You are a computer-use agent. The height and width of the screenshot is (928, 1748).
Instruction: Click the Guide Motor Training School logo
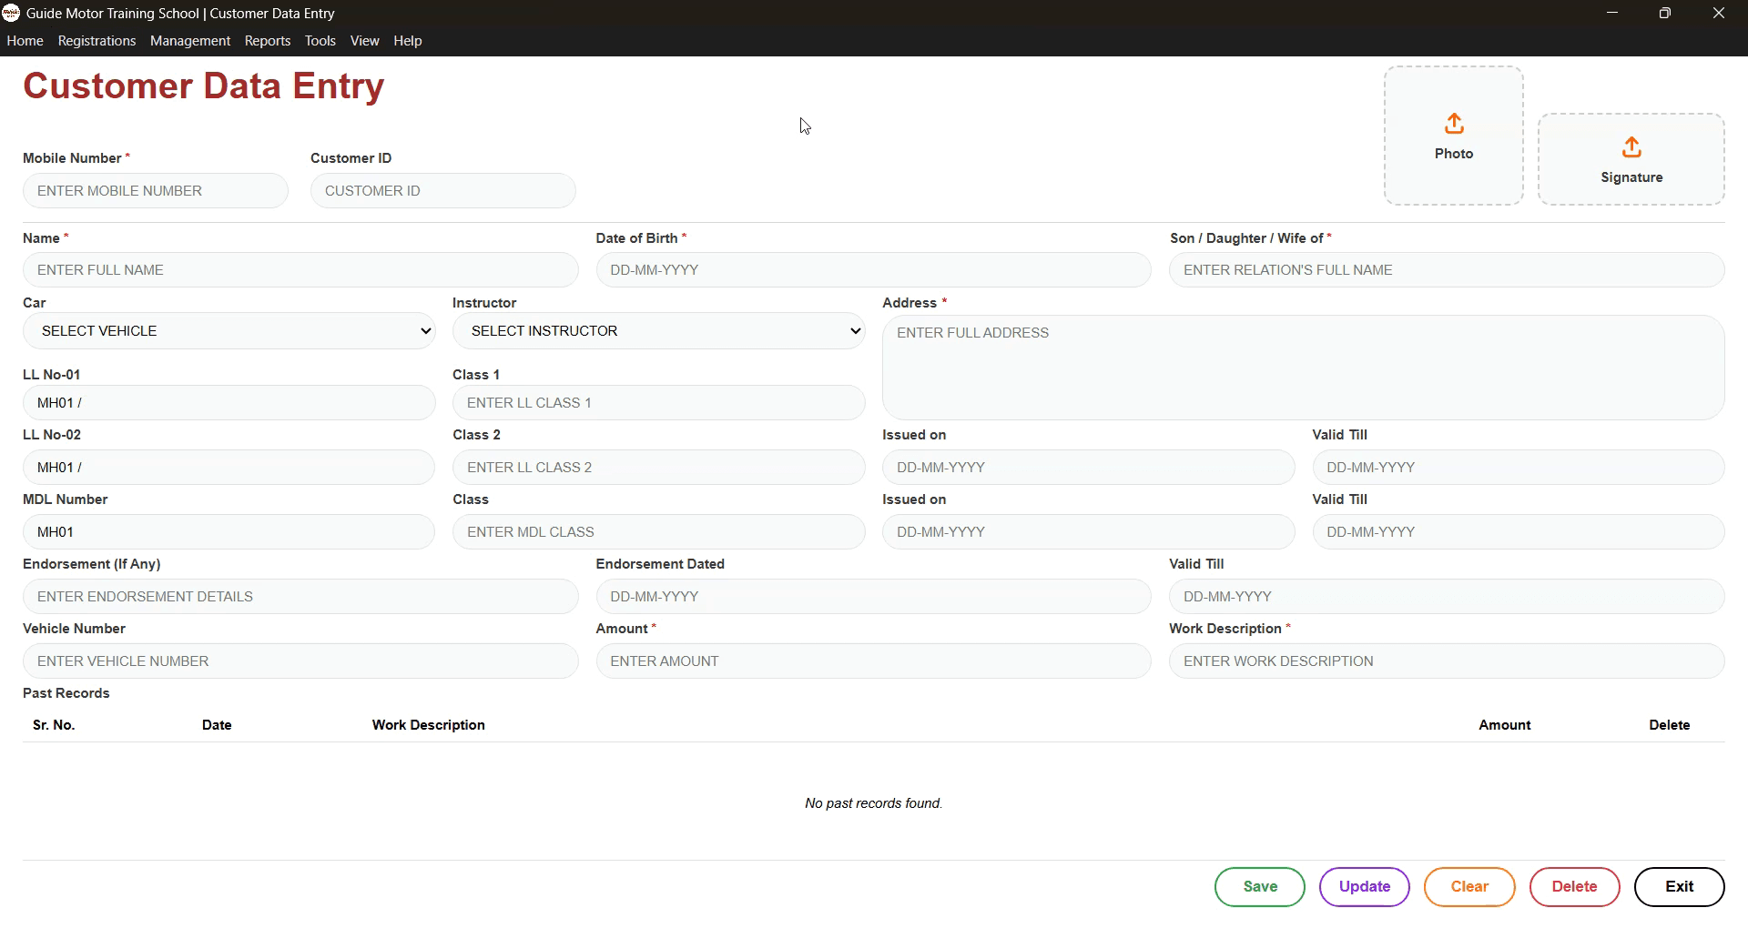tap(11, 13)
